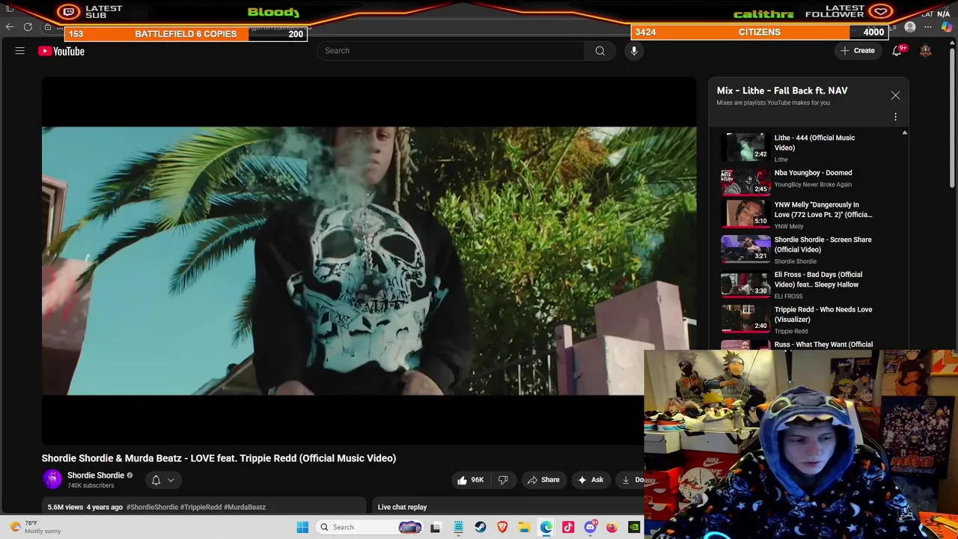This screenshot has height=539, width=958.
Task: Click 'YNW Melly' channel name text
Action: [789, 227]
